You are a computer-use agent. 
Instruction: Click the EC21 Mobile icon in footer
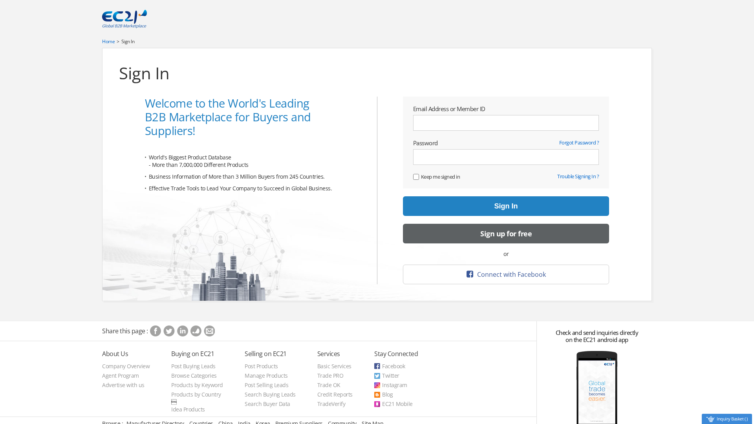click(x=377, y=404)
